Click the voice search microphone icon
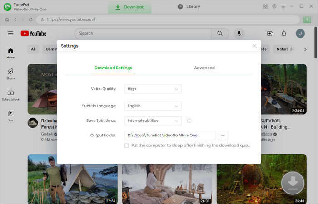318x204 pixels. [x=239, y=34]
